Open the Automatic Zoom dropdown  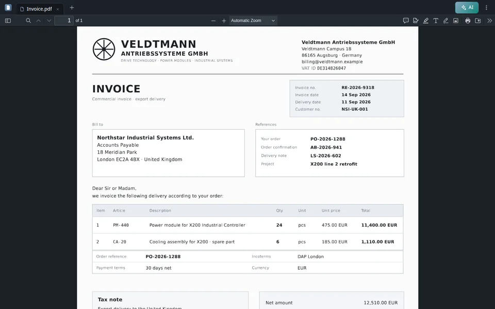253,21
